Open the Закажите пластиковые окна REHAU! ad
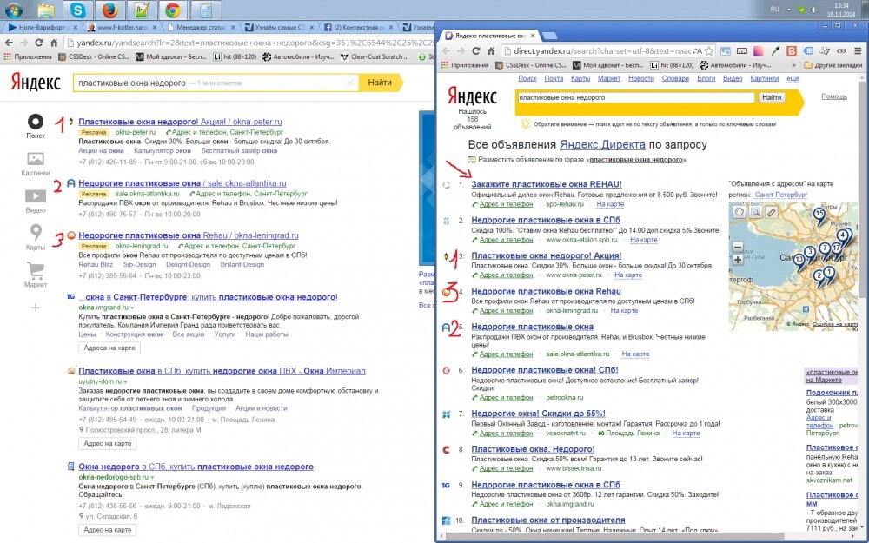 click(x=547, y=184)
